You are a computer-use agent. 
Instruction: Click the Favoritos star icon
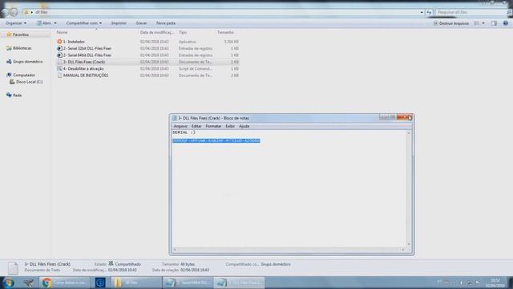click(x=9, y=35)
